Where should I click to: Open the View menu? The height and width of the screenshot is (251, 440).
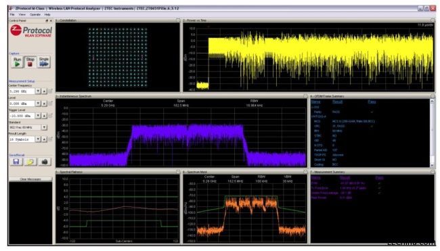click(x=22, y=14)
